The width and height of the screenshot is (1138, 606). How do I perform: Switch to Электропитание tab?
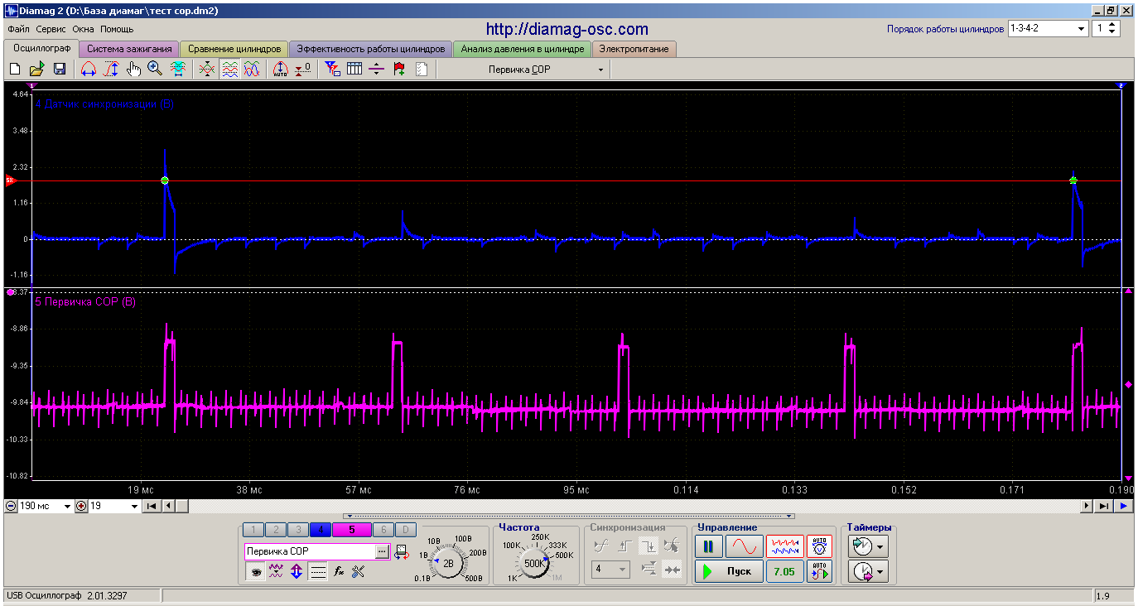(x=634, y=49)
